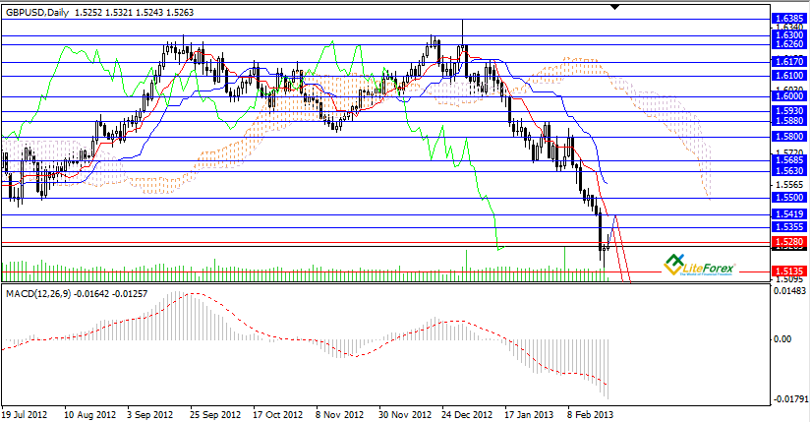Click the chart shift triangle marker at top
This screenshot has width=811, height=422.
[x=616, y=7]
